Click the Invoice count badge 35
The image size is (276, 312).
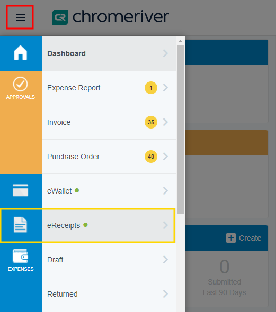coord(151,122)
